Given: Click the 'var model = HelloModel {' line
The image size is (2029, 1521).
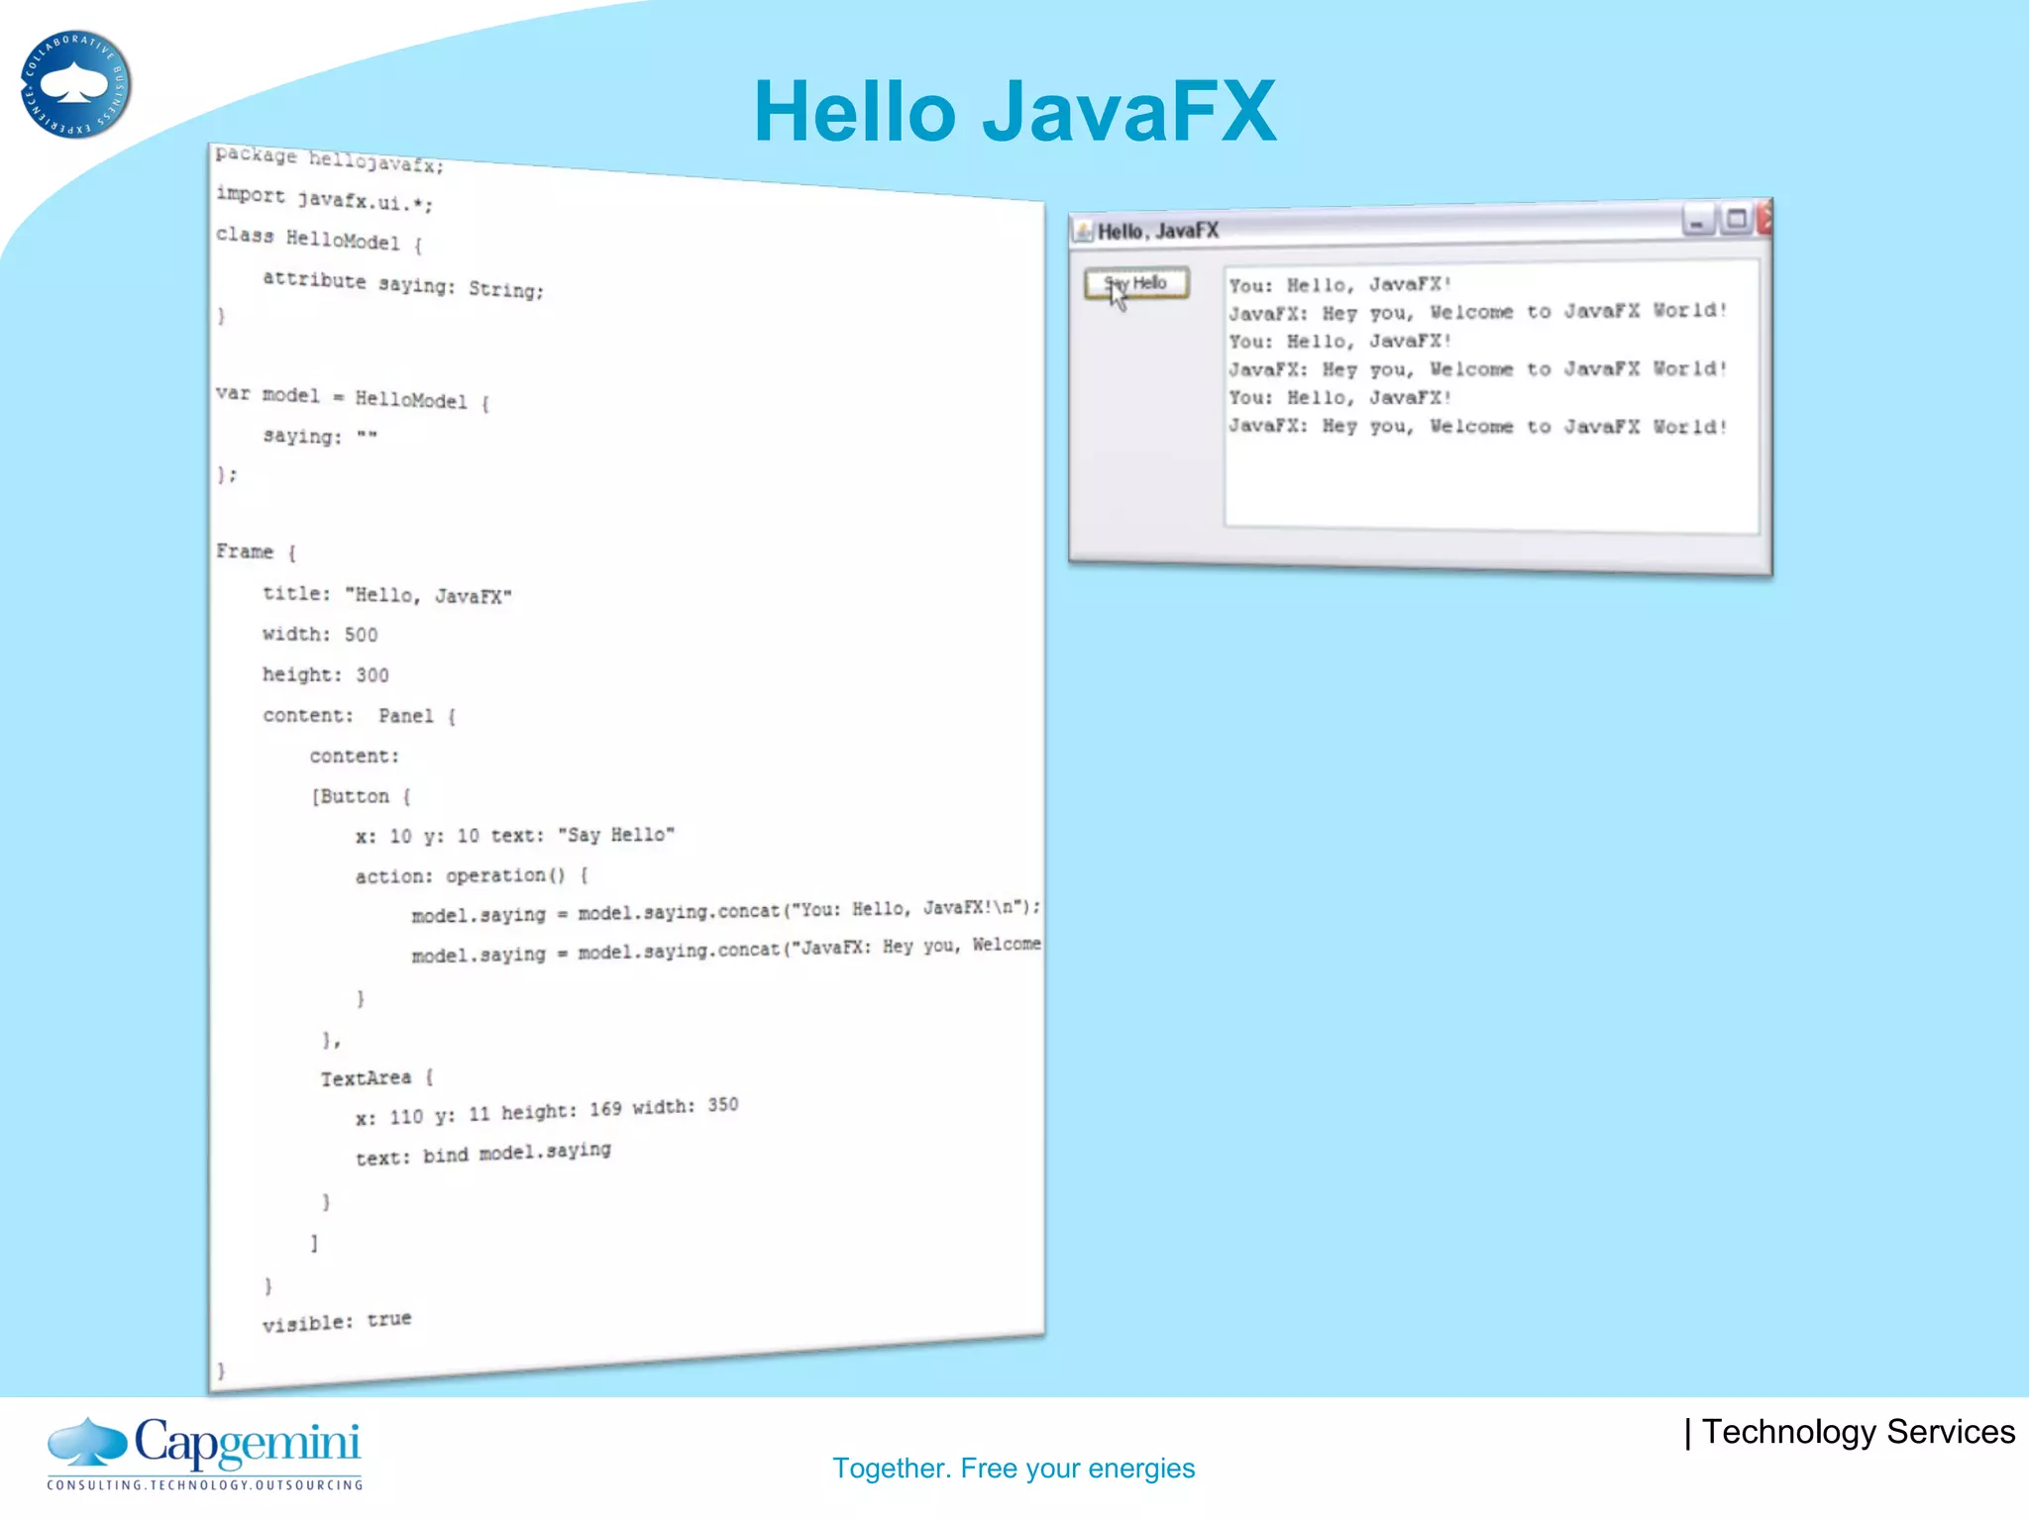Looking at the screenshot, I should [x=353, y=397].
